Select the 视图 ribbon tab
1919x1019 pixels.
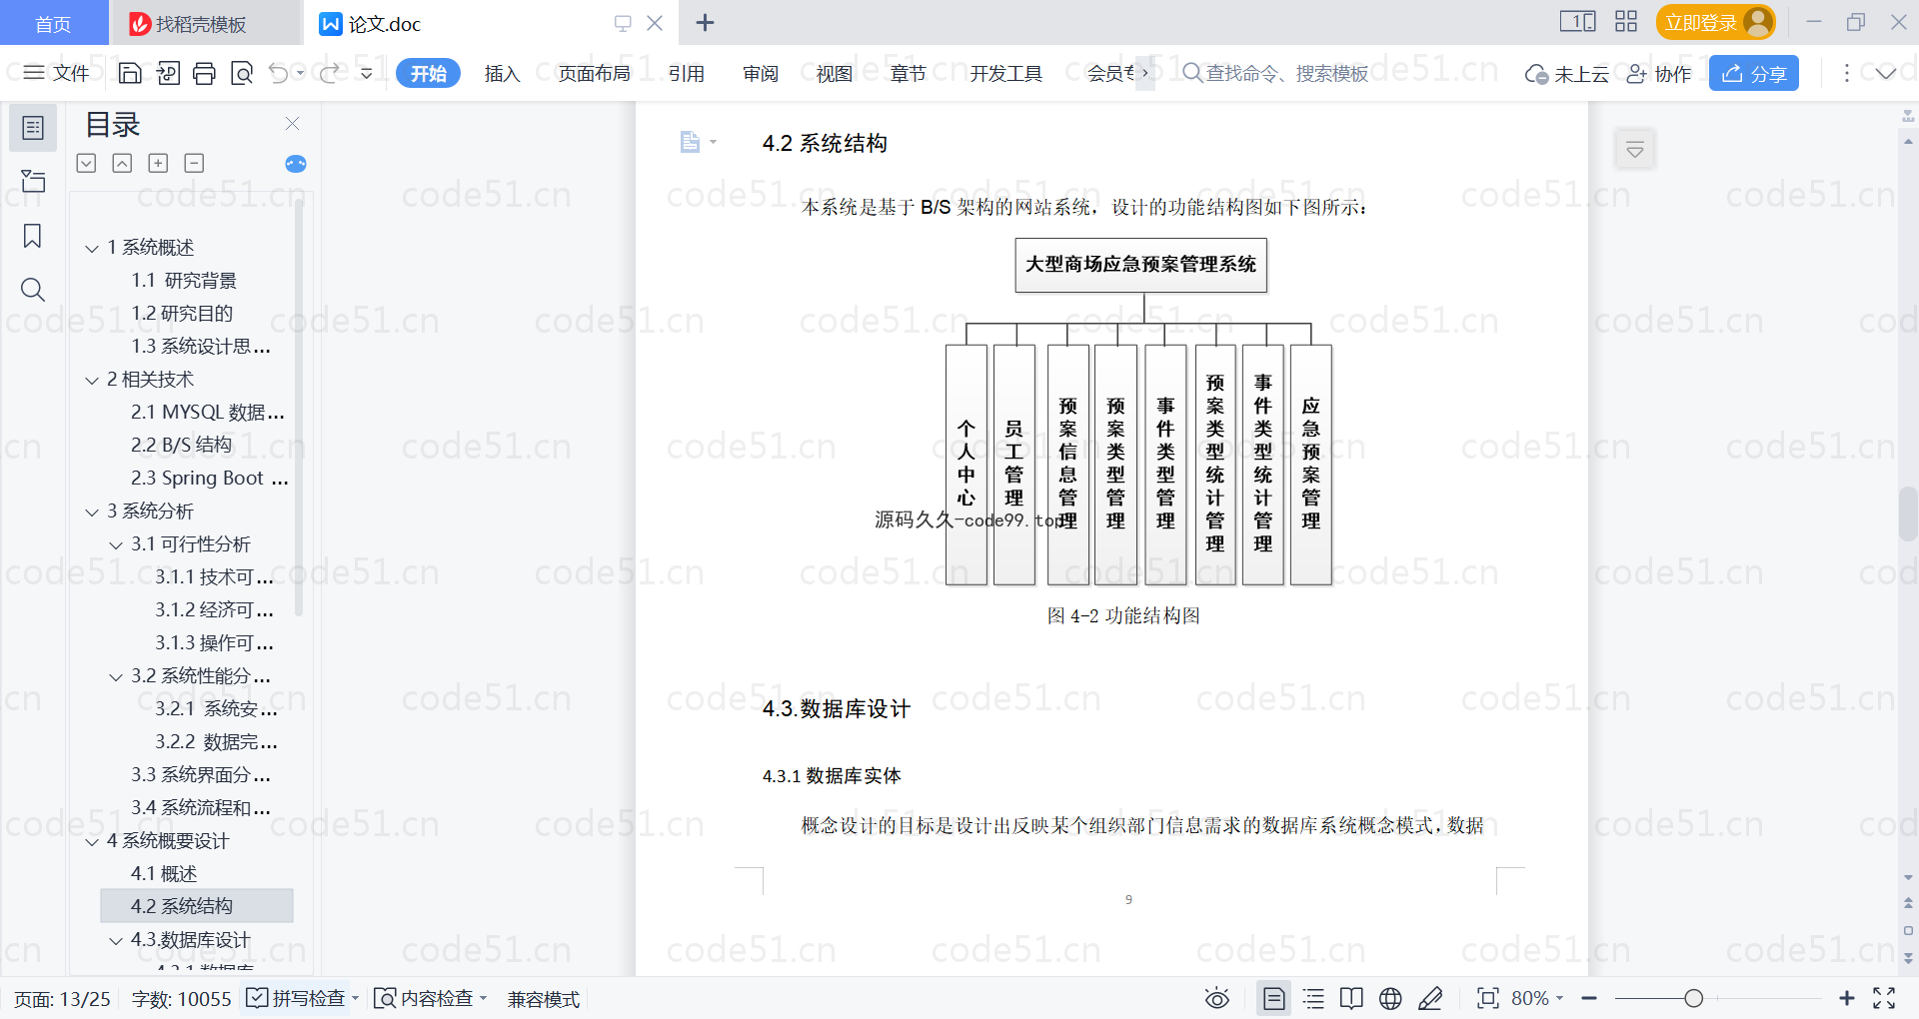[x=835, y=73]
